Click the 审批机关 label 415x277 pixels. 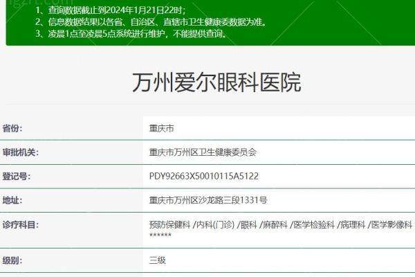tap(20, 152)
